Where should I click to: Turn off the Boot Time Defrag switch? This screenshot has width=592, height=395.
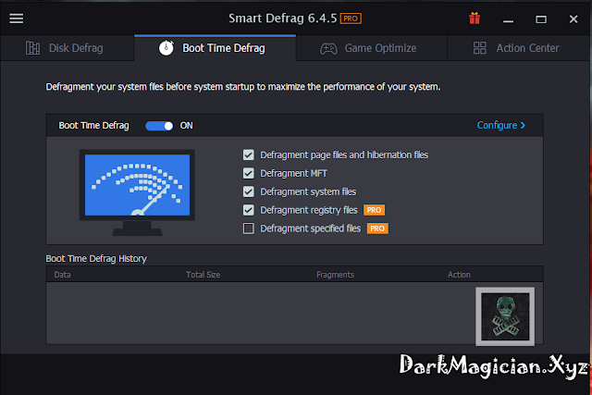click(x=159, y=126)
